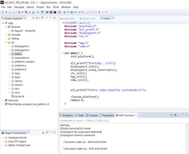Viewport: 189px width, 154px height.
Task: Click the Debug bug icon in toolbar
Action: click(x=65, y=12)
